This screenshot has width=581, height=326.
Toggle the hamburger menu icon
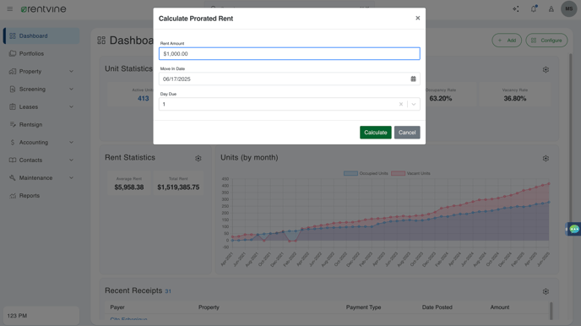[x=10, y=9]
